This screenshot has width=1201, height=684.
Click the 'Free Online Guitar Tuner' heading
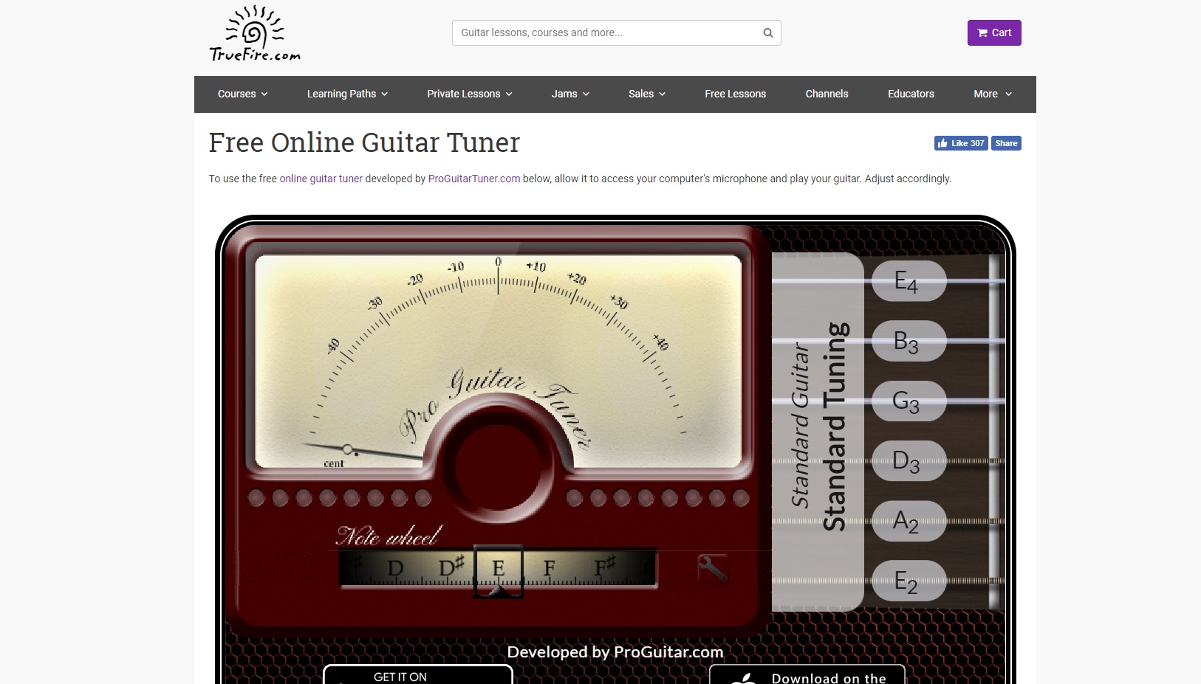[364, 142]
